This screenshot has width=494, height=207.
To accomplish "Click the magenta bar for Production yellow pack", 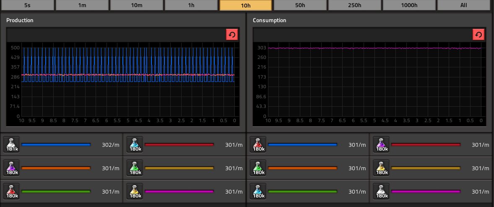I will pos(179,191).
